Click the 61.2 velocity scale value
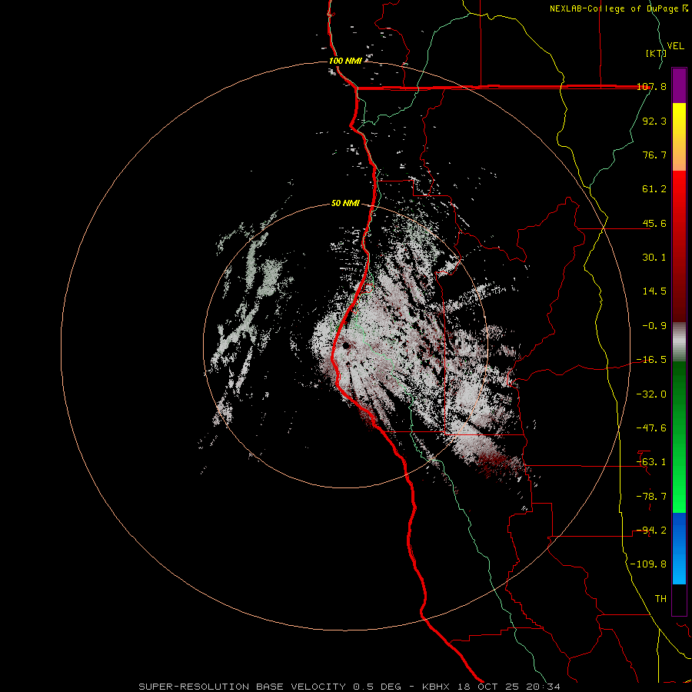The width and height of the screenshot is (692, 692). click(x=654, y=189)
